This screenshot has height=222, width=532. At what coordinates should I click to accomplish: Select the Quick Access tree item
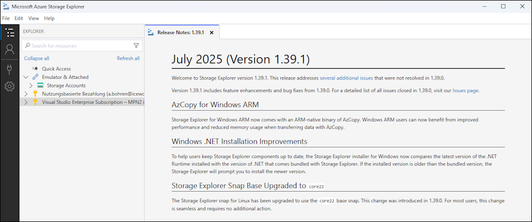tap(82, 69)
